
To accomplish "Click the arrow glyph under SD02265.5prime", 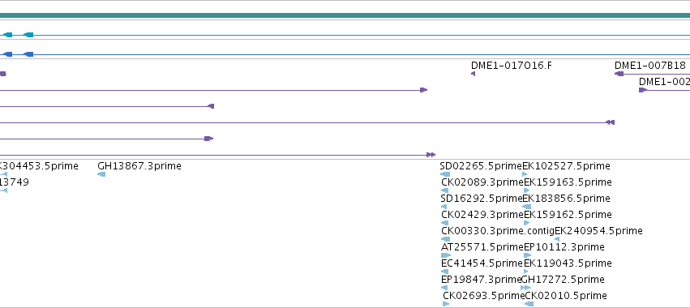I will pyautogui.click(x=445, y=174).
